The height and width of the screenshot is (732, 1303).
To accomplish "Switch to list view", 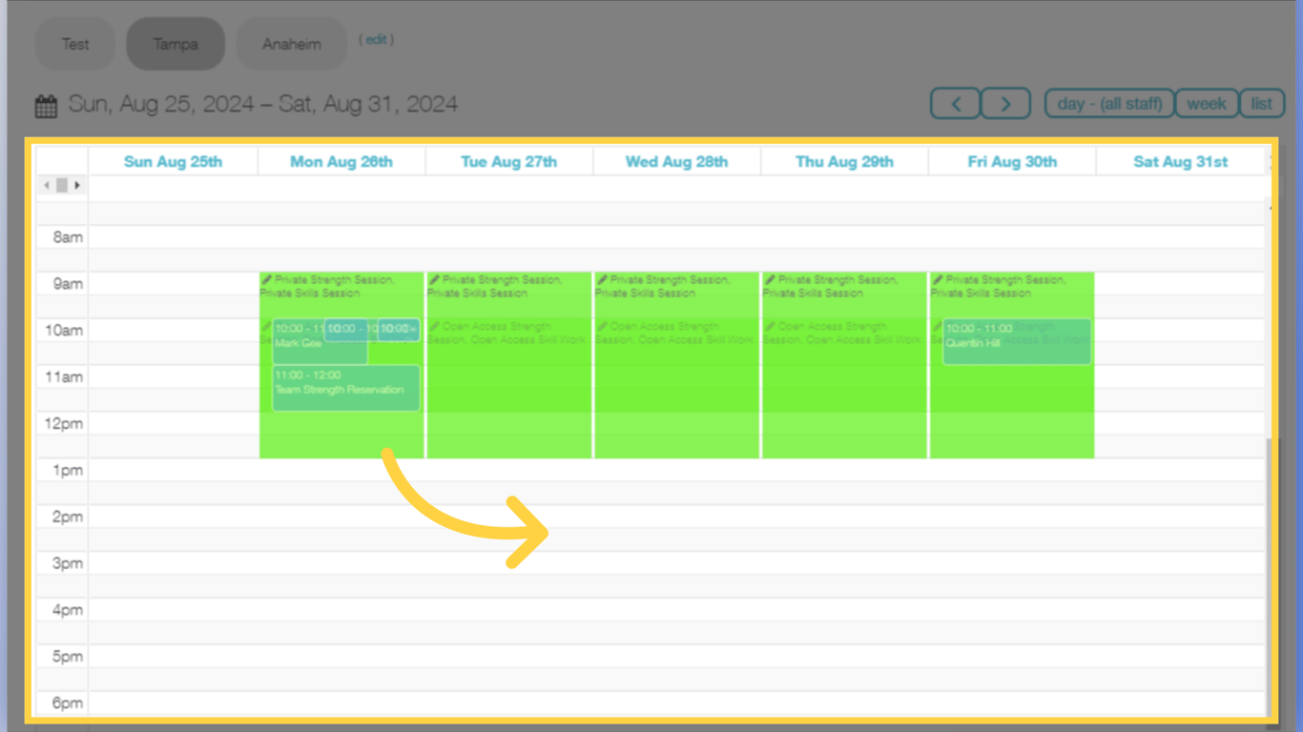I will [x=1261, y=103].
